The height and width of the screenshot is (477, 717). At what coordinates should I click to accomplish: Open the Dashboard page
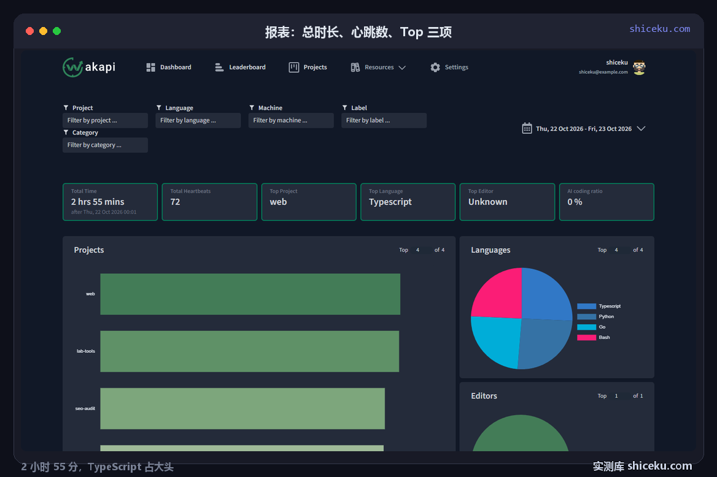point(169,68)
